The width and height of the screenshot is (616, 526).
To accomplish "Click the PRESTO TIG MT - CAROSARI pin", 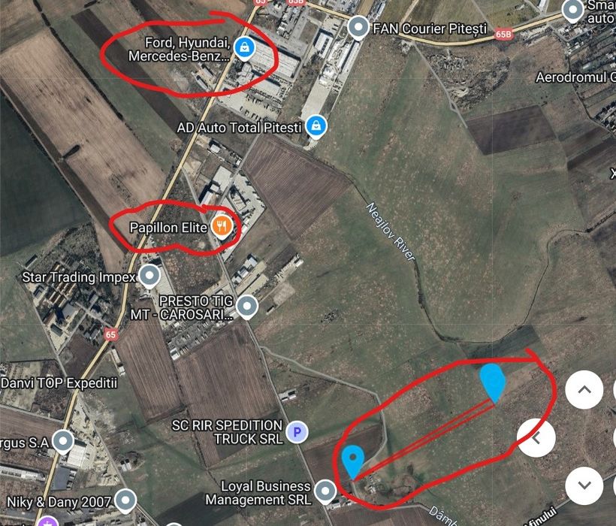I will pos(247,307).
